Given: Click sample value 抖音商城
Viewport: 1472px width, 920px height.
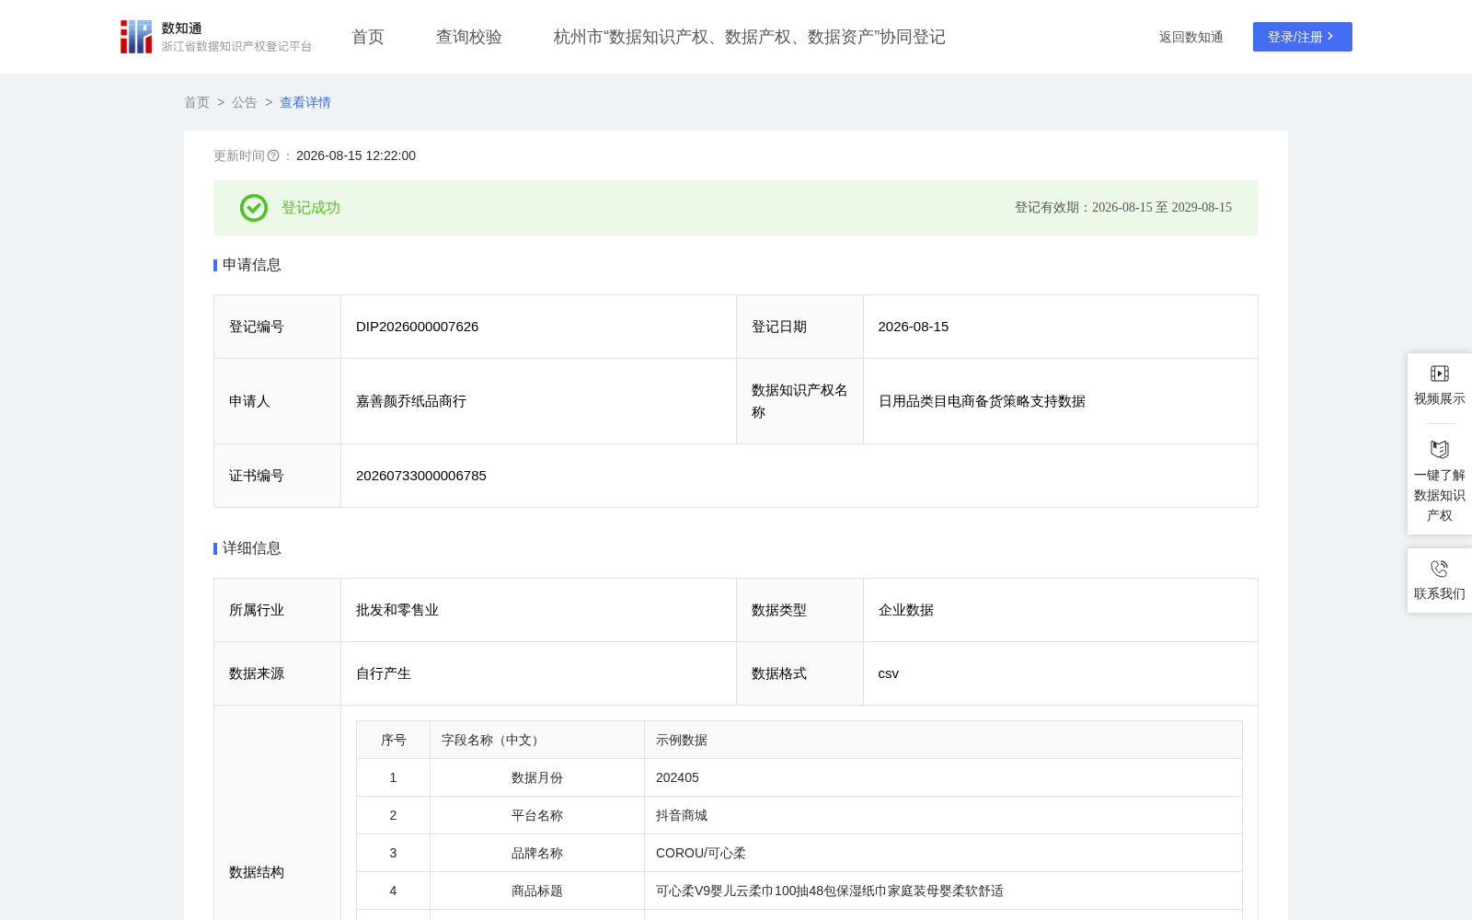Looking at the screenshot, I should click(682, 815).
